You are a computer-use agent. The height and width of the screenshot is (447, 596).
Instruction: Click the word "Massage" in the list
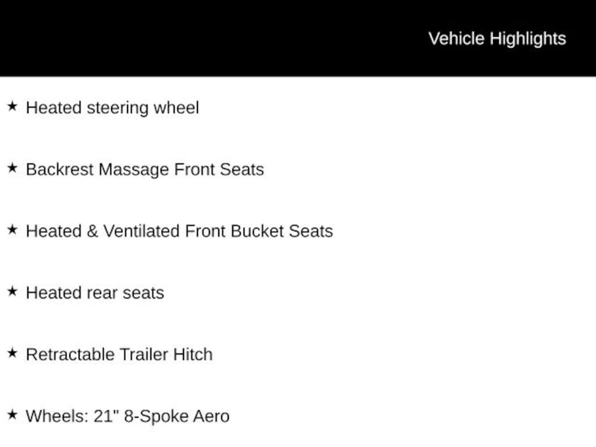(134, 169)
